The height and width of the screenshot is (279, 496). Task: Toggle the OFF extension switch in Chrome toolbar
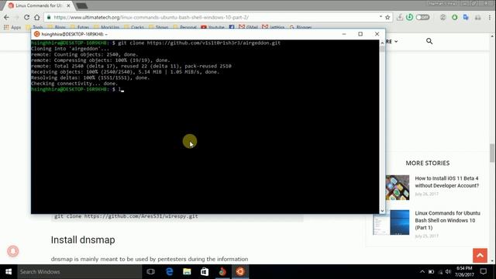click(422, 17)
